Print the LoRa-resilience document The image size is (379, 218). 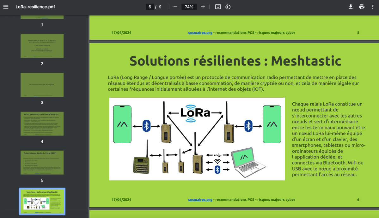click(x=362, y=7)
